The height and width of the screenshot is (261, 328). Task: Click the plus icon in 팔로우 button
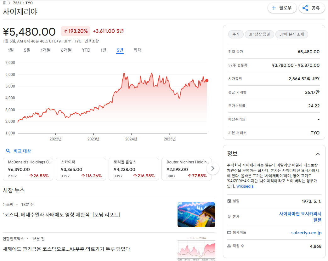pos(274,8)
